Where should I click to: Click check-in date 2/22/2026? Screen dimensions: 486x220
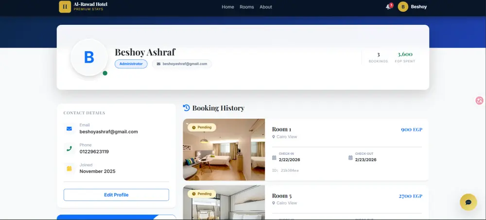290,160
